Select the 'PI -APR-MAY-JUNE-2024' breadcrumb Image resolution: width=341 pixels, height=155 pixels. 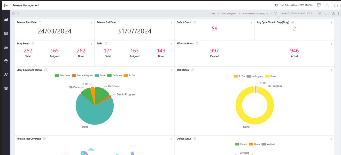click(x=255, y=14)
